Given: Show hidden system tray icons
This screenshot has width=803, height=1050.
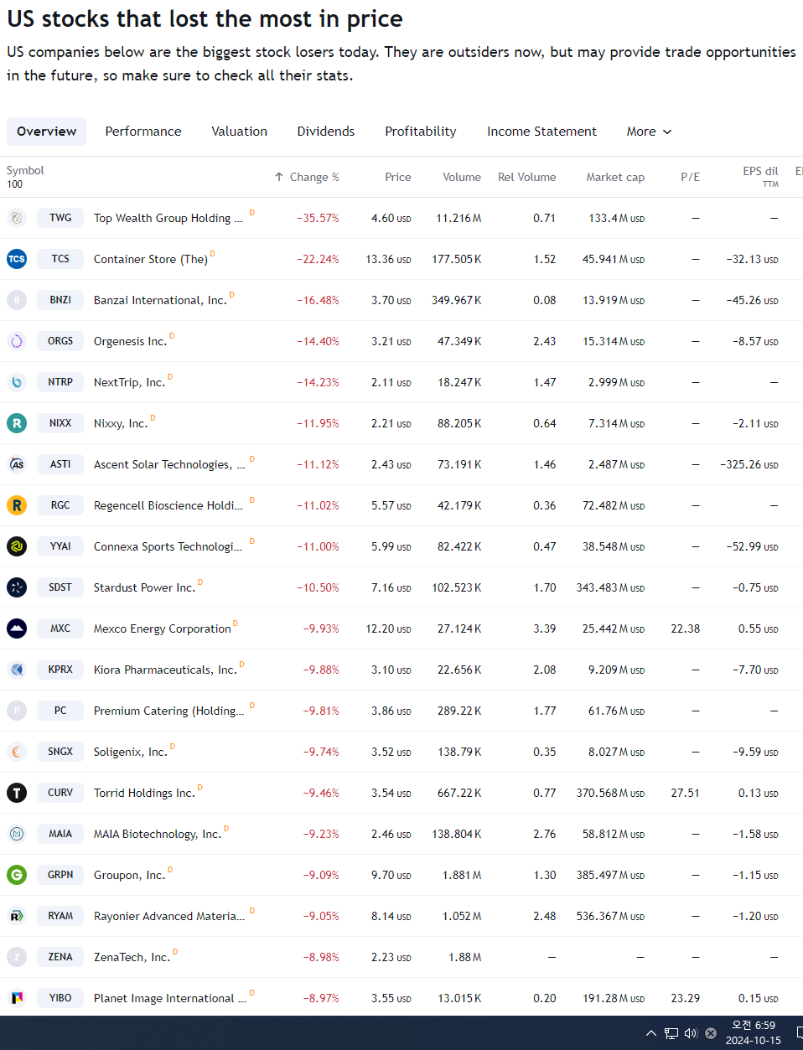Looking at the screenshot, I should coord(651,1033).
